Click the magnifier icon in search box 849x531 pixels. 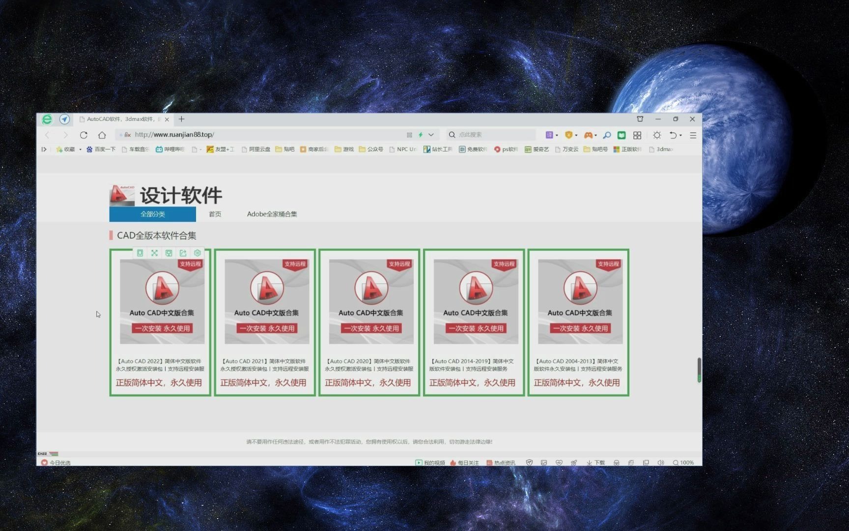pos(452,135)
